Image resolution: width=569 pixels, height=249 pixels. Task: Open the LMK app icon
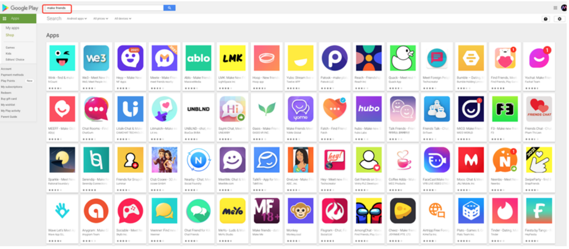tap(232, 58)
